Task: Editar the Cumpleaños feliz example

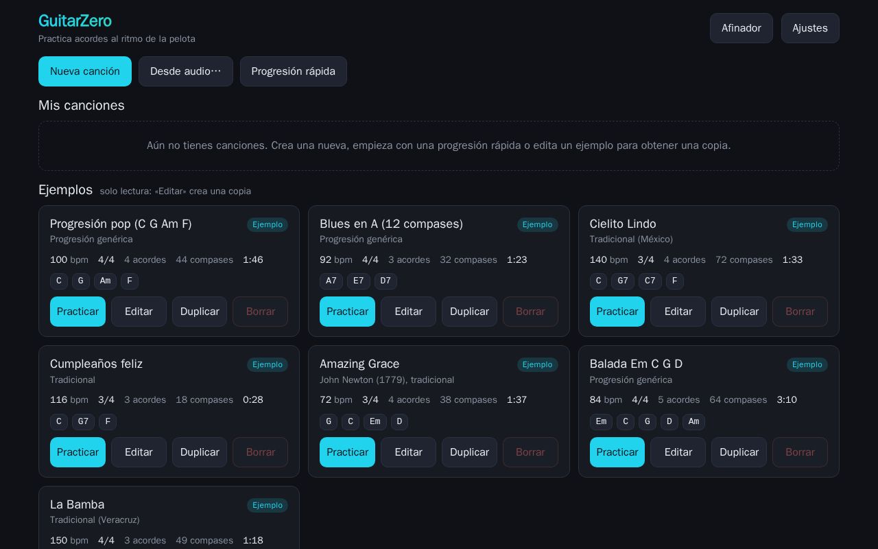Action: [139, 452]
